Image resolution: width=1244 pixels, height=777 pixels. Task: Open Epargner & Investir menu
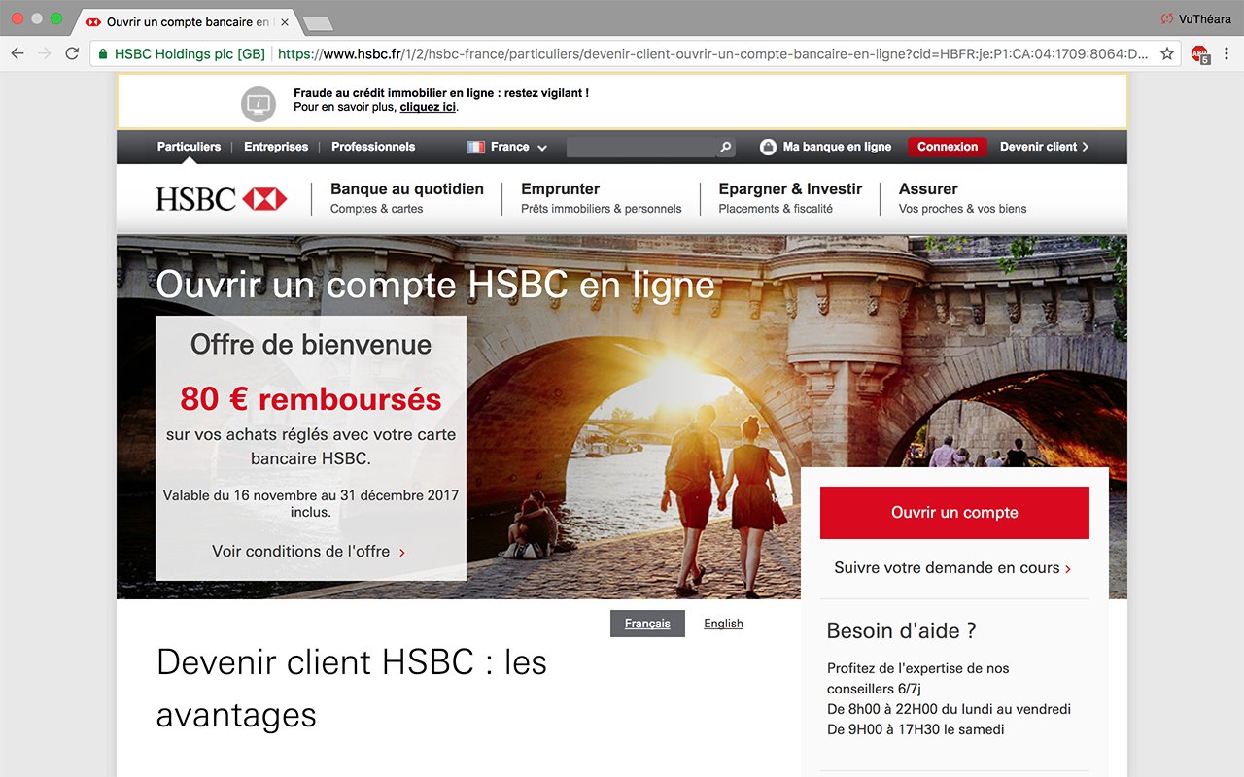[x=790, y=198]
